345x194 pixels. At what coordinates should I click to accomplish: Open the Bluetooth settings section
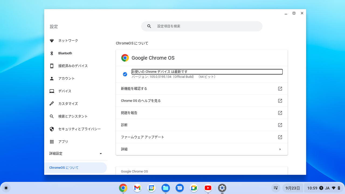coord(65,53)
